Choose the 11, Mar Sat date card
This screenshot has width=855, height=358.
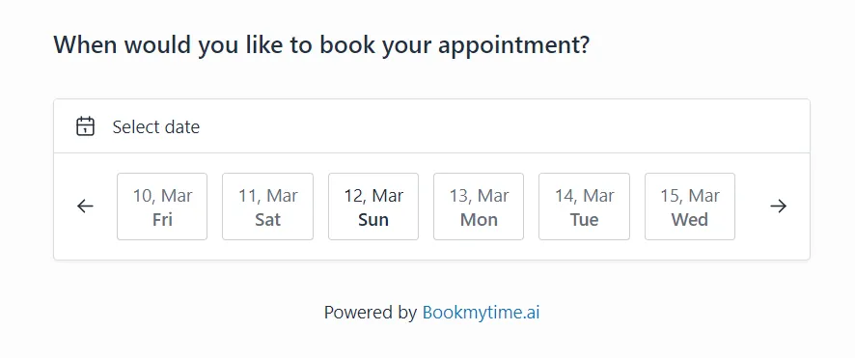click(267, 207)
